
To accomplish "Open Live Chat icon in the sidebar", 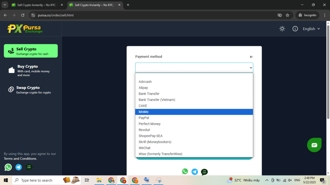I will (29, 167).
